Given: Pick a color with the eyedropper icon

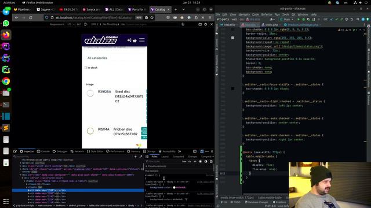Looking at the screenshot, I should (x=141, y=157).
